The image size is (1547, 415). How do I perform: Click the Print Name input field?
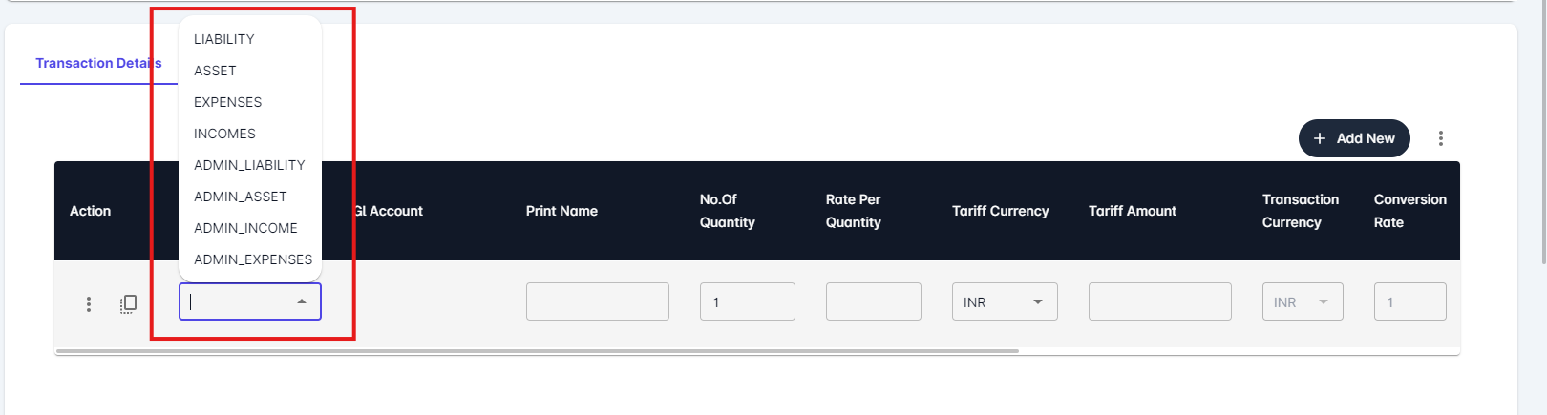click(598, 301)
